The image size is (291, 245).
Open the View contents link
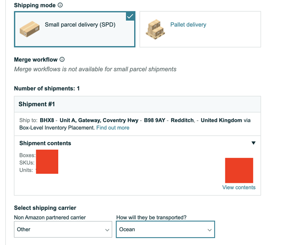(x=239, y=187)
